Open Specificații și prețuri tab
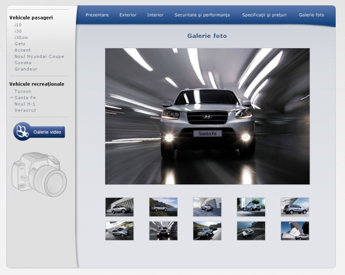This screenshot has width=345, height=275. (264, 15)
